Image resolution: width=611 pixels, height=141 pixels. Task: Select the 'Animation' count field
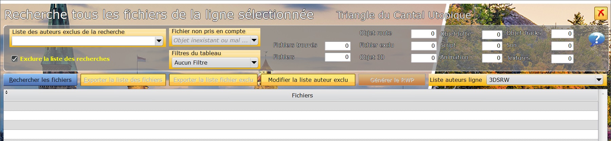[492, 58]
